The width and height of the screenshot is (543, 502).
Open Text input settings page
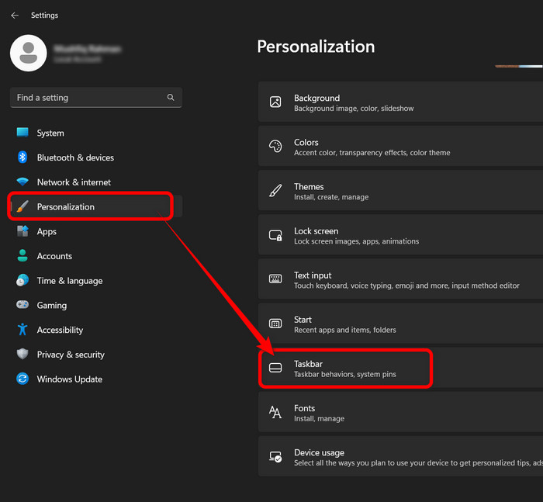point(400,279)
